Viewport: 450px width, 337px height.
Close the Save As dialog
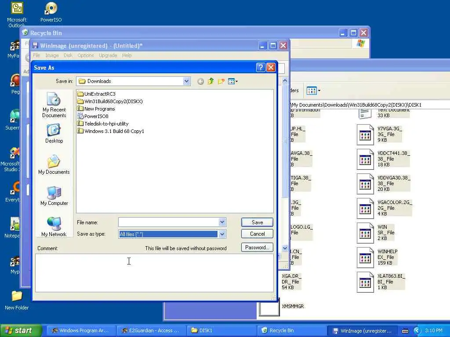[x=271, y=67]
